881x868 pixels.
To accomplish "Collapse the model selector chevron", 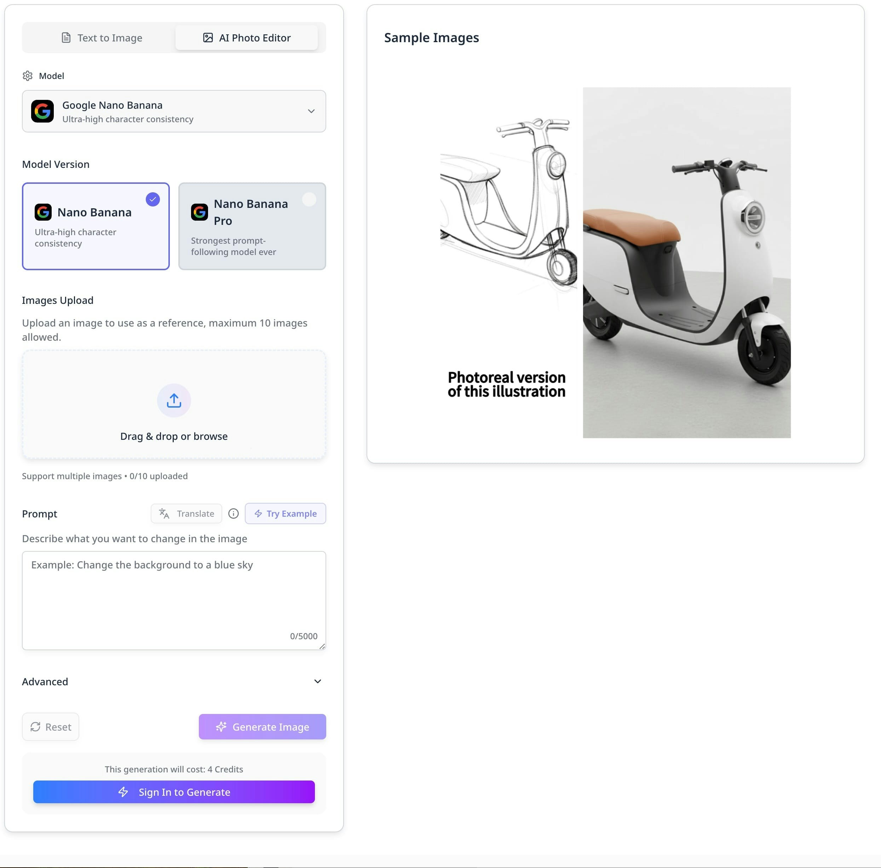I will (x=312, y=111).
